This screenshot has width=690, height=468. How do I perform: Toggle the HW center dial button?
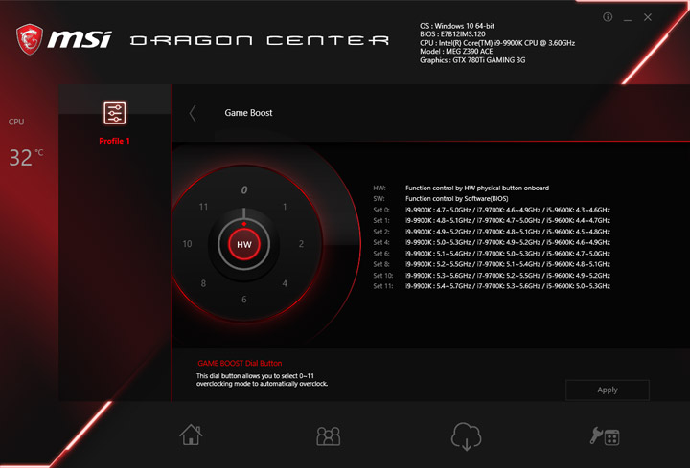(244, 244)
